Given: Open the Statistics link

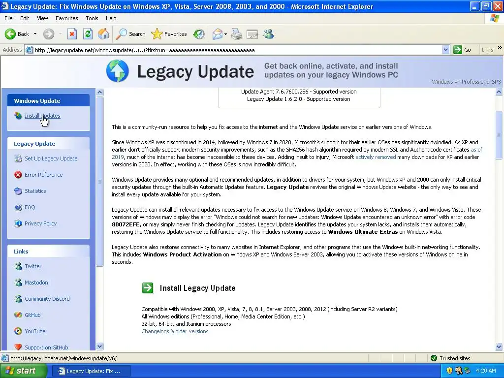Looking at the screenshot, I should coord(35,191).
